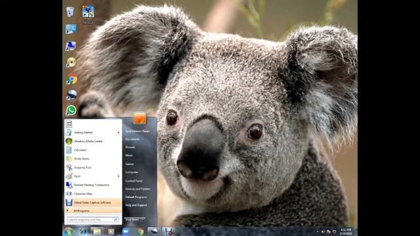This screenshot has height=236, width=420.
Task: Open Computer from the Start menu
Action: pyautogui.click(x=131, y=172)
